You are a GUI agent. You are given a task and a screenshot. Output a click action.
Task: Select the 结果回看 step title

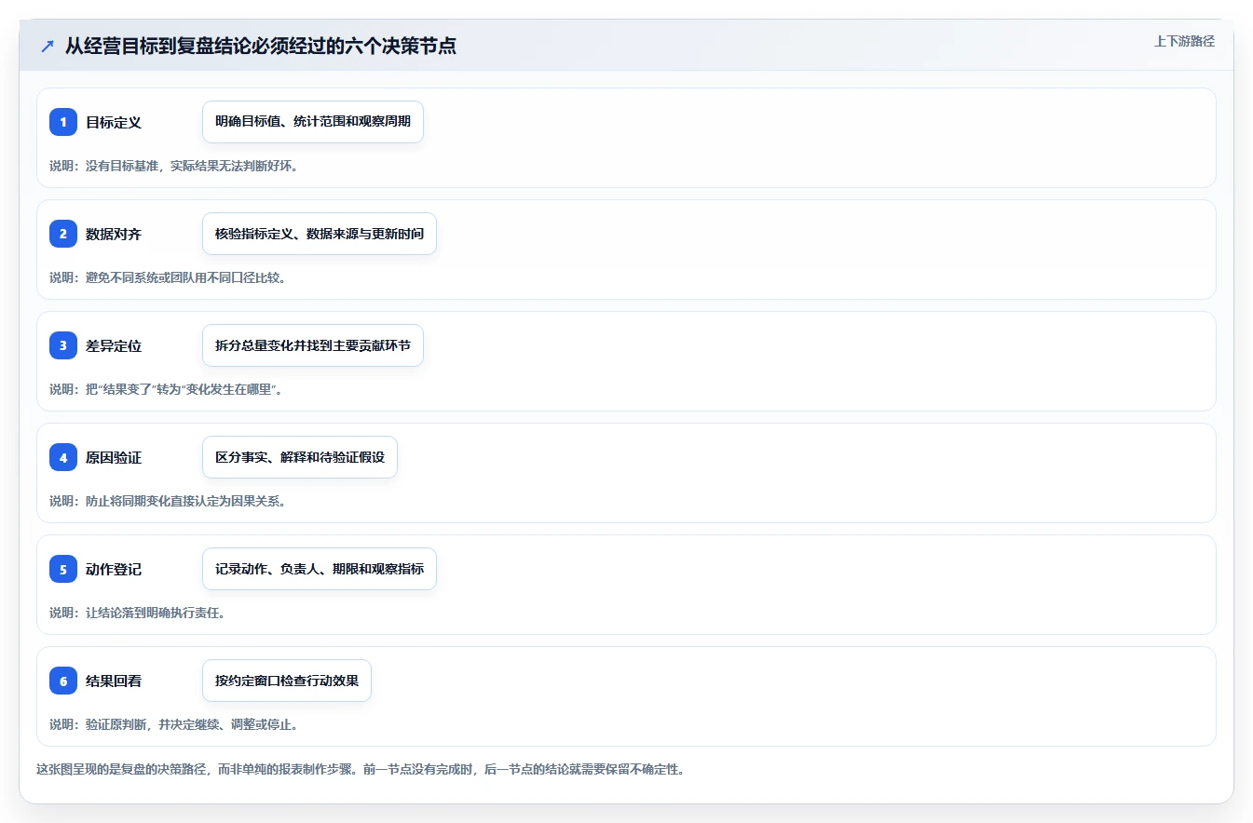(114, 681)
